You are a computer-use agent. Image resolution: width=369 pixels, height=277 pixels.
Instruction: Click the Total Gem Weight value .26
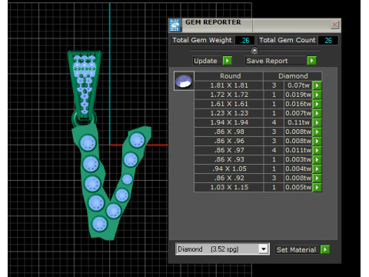pos(244,40)
